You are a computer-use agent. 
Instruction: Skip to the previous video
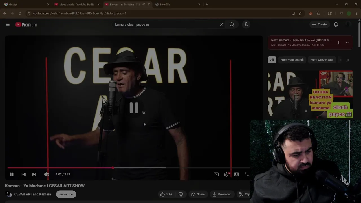click(24, 175)
